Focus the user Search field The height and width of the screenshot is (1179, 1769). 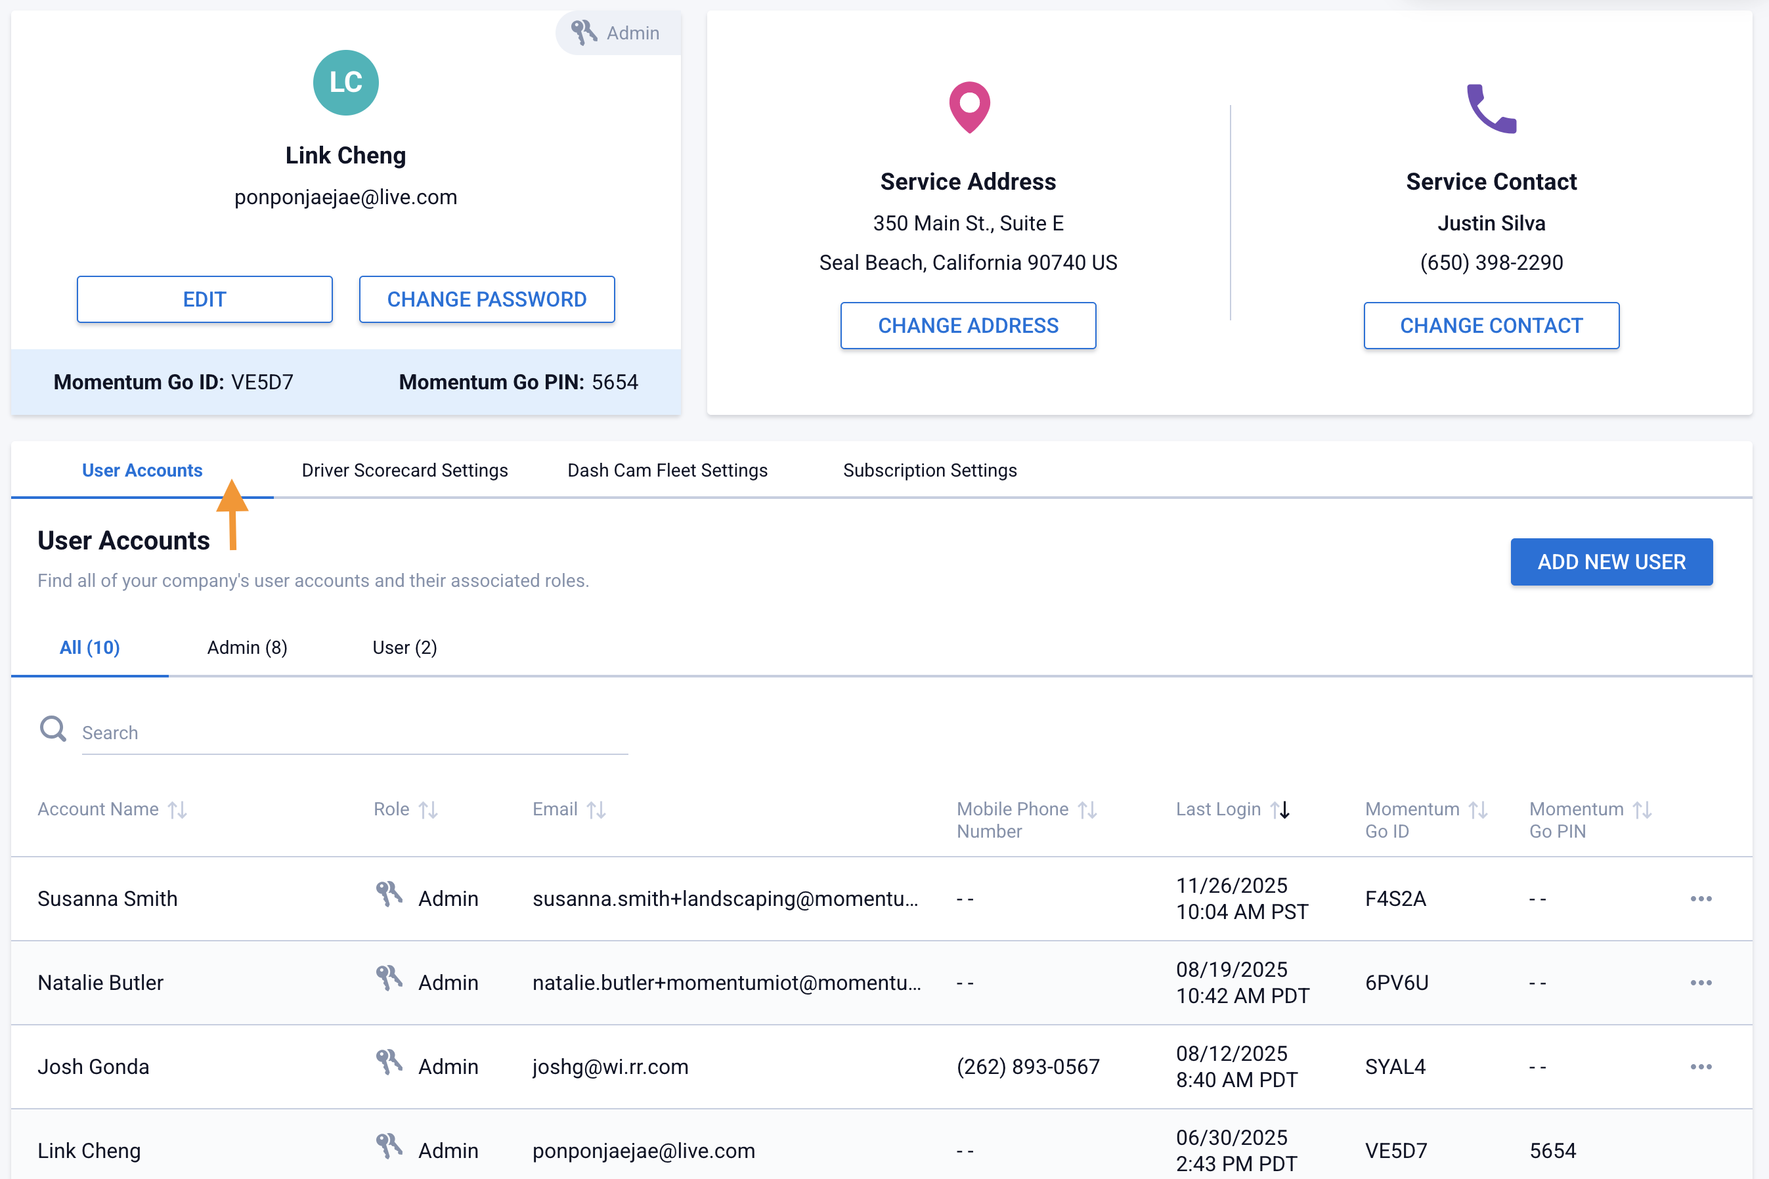pyautogui.click(x=353, y=733)
